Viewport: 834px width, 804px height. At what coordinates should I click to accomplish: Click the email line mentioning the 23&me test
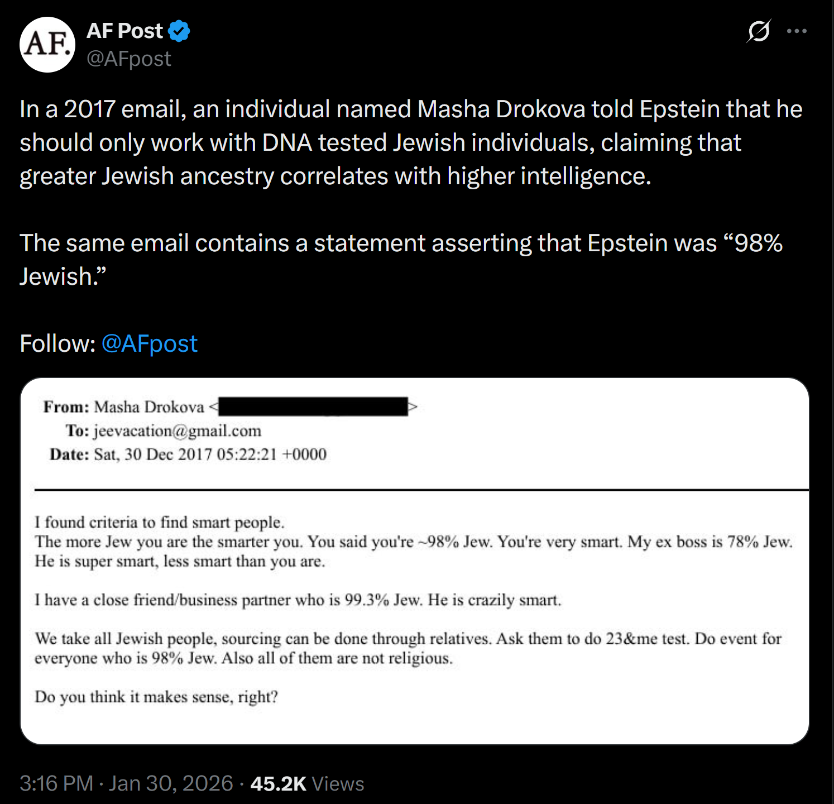point(408,639)
